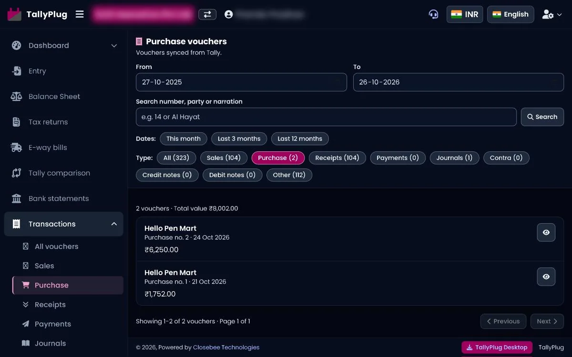Viewport: 572px width, 357px height.
Task: Select the Last 3 months filter
Action: [x=239, y=139]
